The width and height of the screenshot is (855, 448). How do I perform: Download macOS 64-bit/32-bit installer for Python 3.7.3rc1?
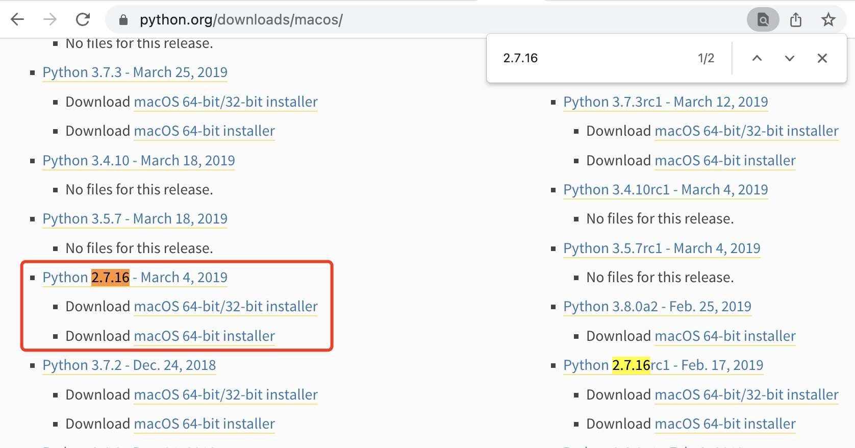click(746, 131)
